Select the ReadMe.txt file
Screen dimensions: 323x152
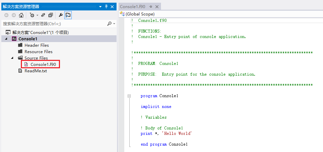pos(36,71)
